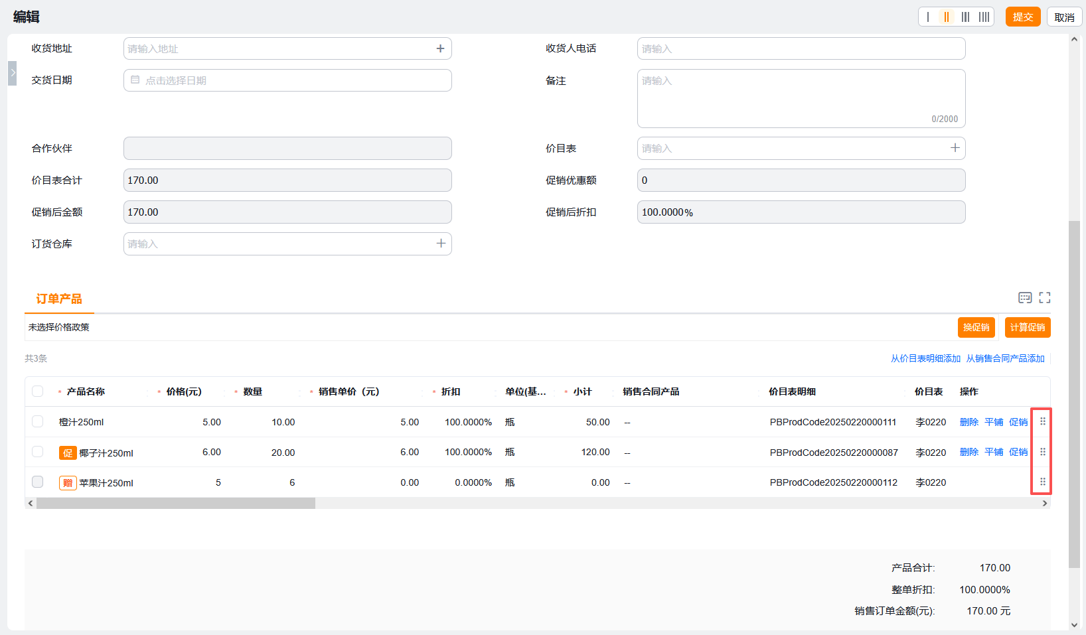Click the 提交 button

click(x=1022, y=17)
